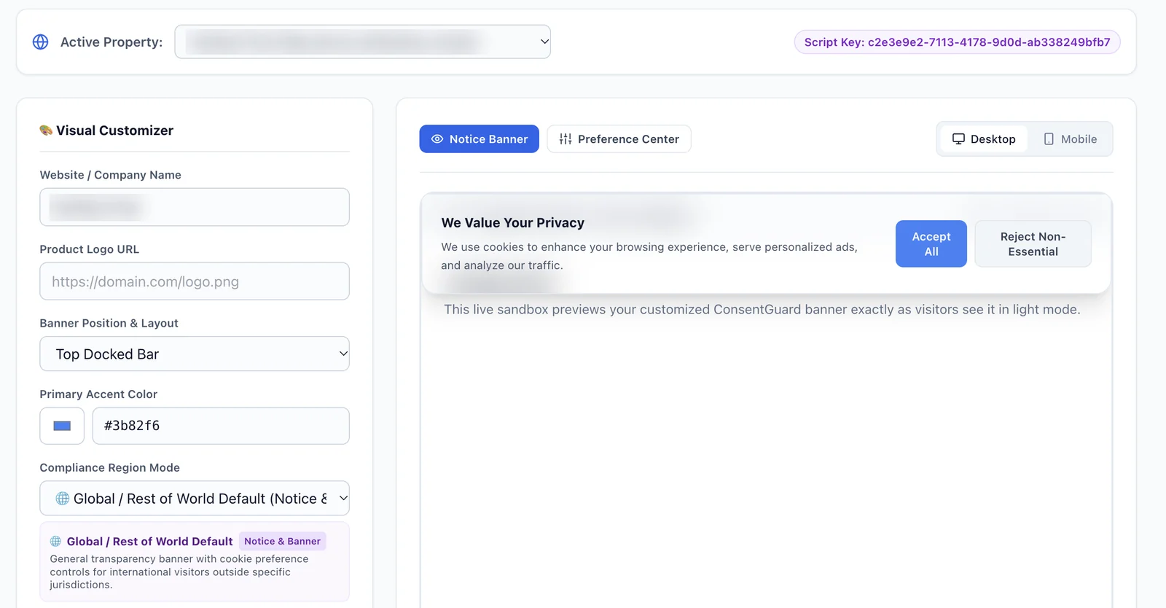This screenshot has width=1166, height=608.
Task: Open the Compliance Region Mode dropdown
Action: point(195,499)
